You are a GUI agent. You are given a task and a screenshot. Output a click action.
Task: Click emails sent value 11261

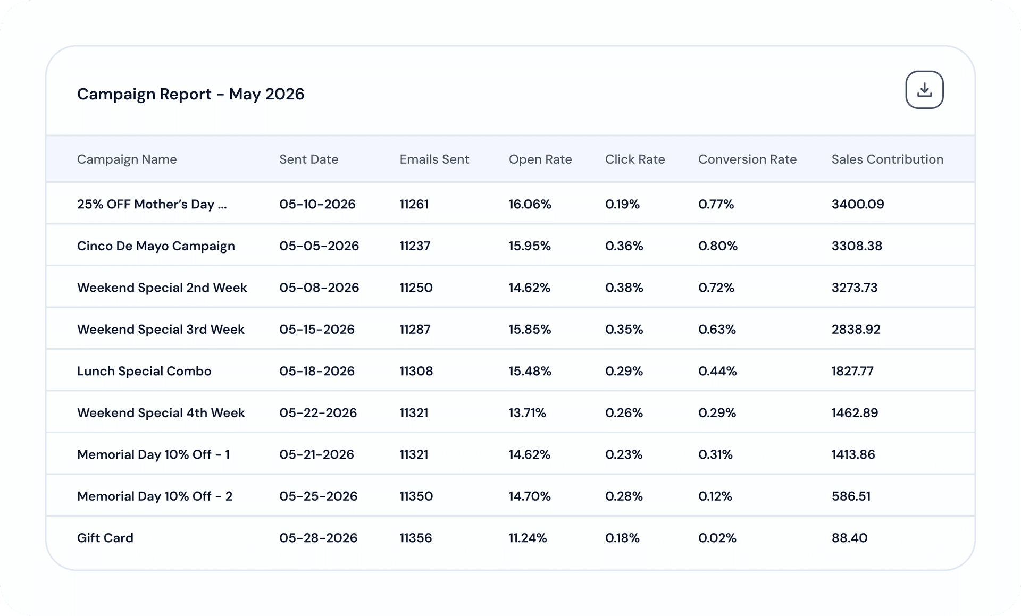click(x=414, y=204)
